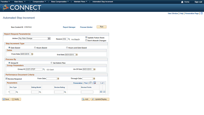Select the Hours Based radio button
This screenshot has width=204, height=115.
(35, 48)
